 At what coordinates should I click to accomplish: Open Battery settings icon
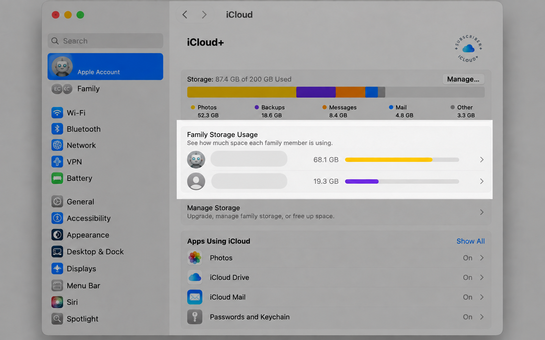tap(57, 178)
